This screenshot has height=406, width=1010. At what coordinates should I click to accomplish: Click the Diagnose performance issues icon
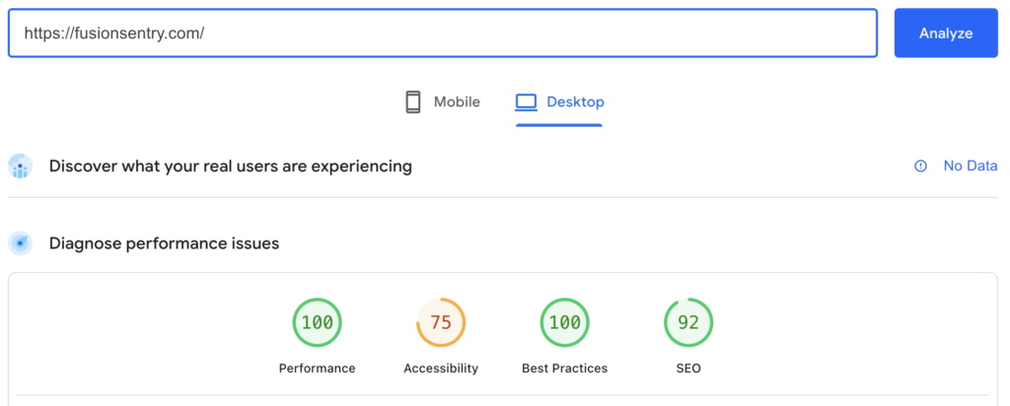20,243
